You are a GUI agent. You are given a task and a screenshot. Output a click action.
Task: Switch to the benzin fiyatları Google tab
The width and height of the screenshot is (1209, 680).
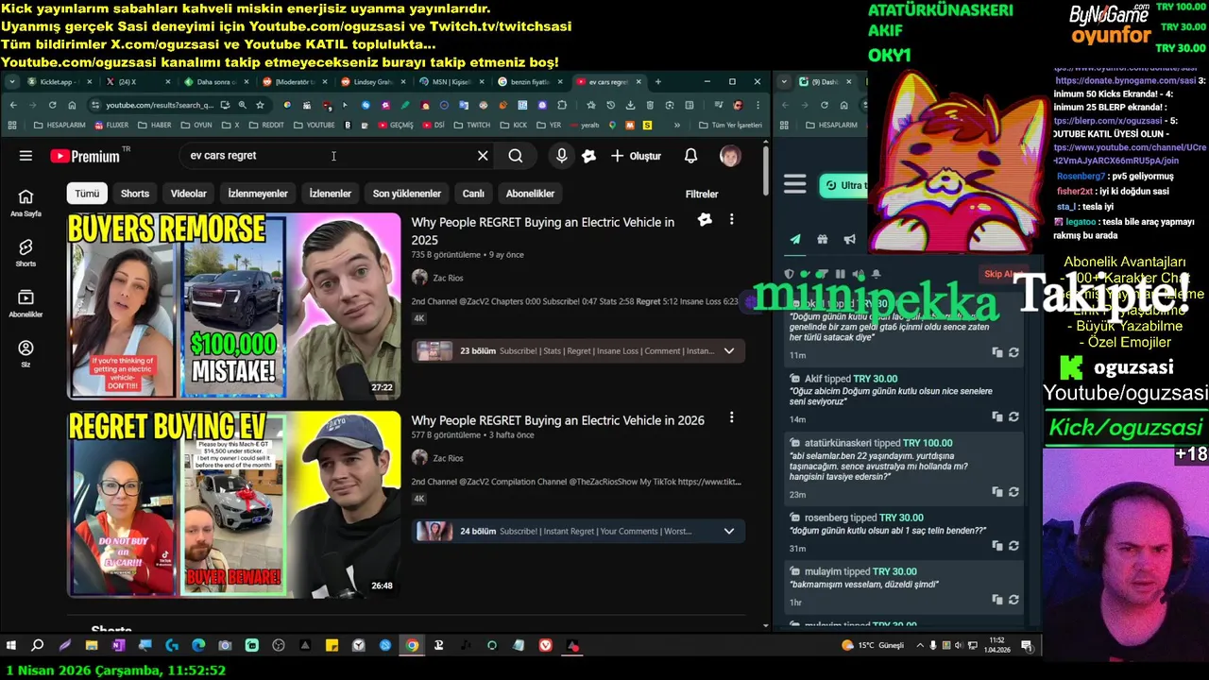click(x=529, y=82)
